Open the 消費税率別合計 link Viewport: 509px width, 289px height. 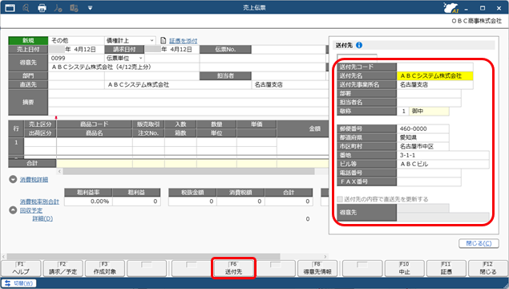point(39,201)
